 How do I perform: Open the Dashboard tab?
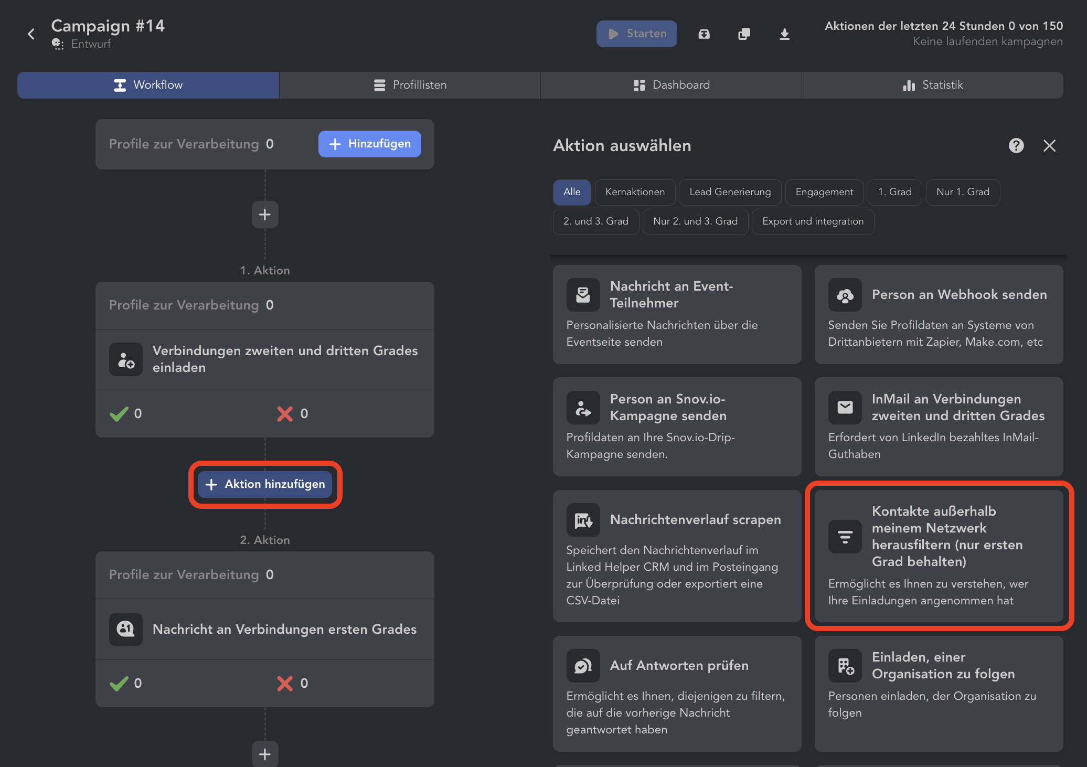point(671,85)
